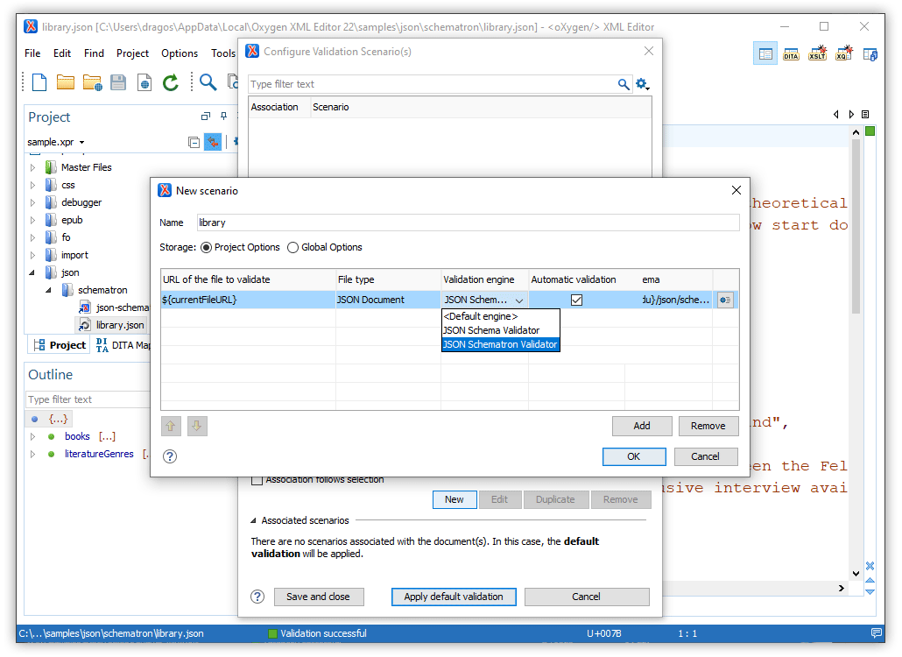This screenshot has height=657, width=902.
Task: Choose the <Default engine> option
Action: click(500, 316)
